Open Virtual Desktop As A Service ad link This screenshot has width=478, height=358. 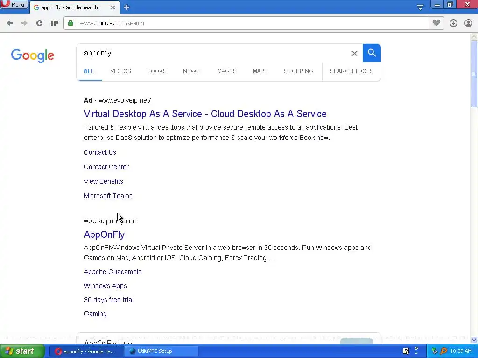[205, 114]
